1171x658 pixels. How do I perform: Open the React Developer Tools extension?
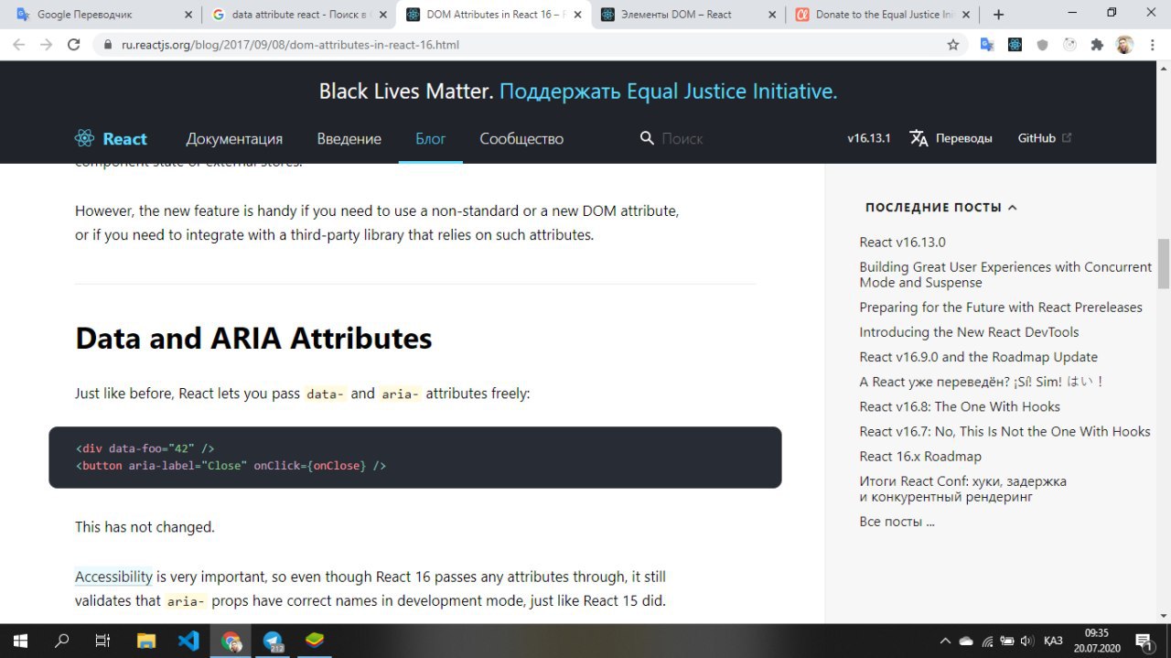1015,44
